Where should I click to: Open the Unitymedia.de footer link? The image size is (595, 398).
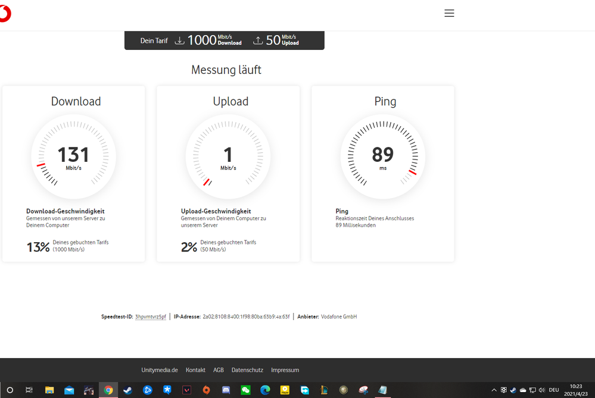point(160,370)
